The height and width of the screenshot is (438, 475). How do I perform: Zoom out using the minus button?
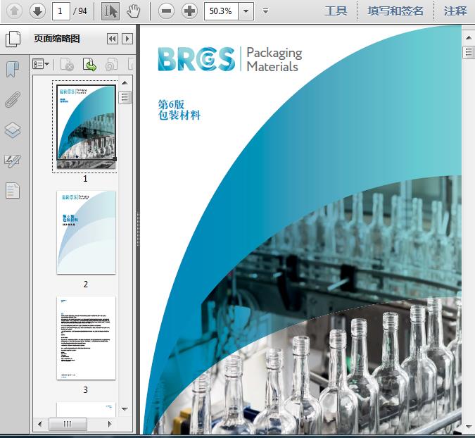click(x=166, y=11)
